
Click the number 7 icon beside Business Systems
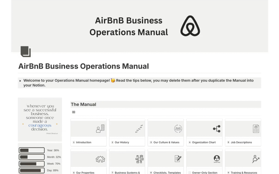pyautogui.click(x=112, y=173)
